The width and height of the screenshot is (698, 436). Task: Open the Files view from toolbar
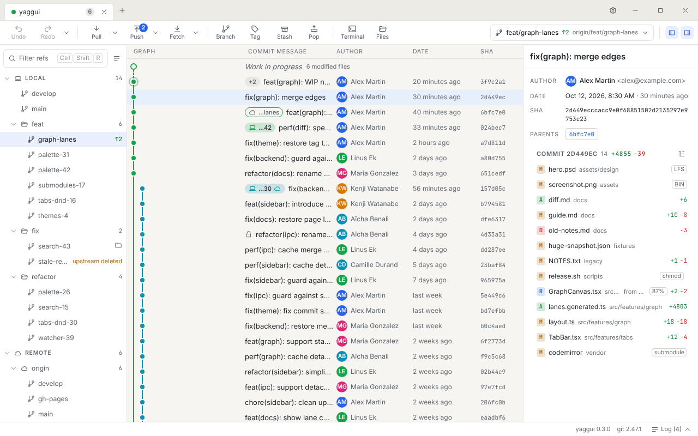(x=383, y=32)
